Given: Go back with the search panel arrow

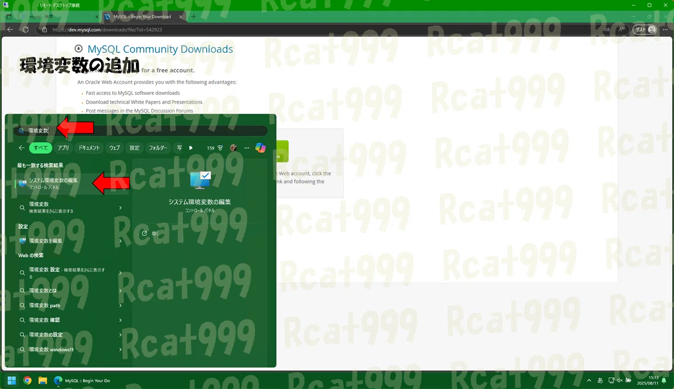Looking at the screenshot, I should [x=21, y=148].
